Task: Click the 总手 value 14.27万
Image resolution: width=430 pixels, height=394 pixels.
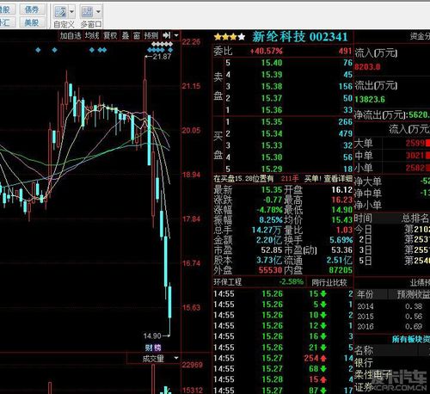Action: coord(267,230)
